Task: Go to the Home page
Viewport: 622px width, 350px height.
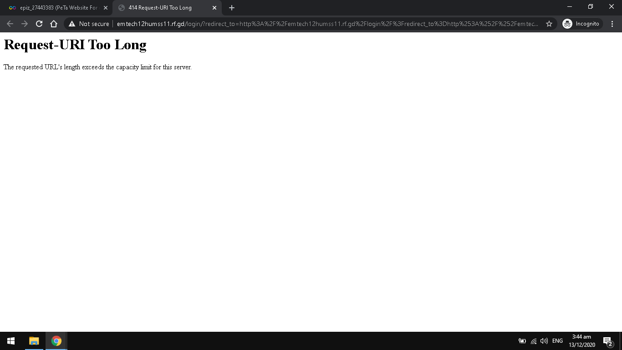Action: tap(54, 24)
